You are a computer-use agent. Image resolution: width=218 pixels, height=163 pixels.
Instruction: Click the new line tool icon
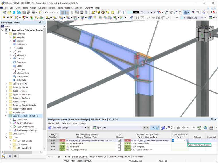[x=11, y=18]
